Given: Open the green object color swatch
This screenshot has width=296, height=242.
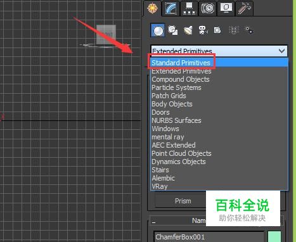Looking at the screenshot, I should pyautogui.click(x=274, y=236).
